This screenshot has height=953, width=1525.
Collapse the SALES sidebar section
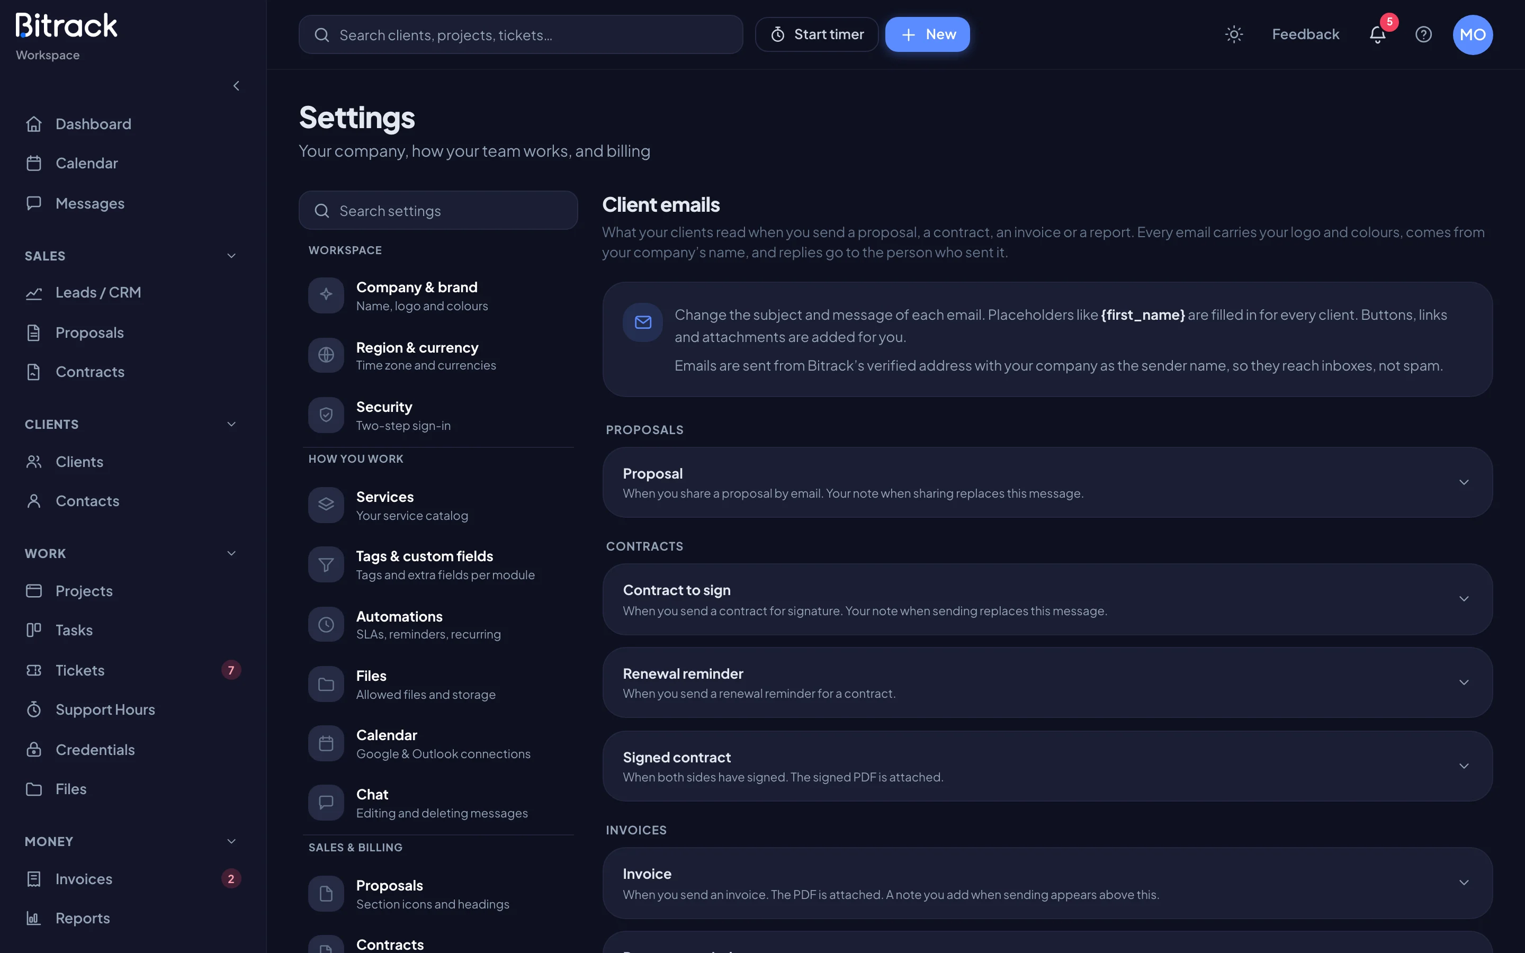231,256
